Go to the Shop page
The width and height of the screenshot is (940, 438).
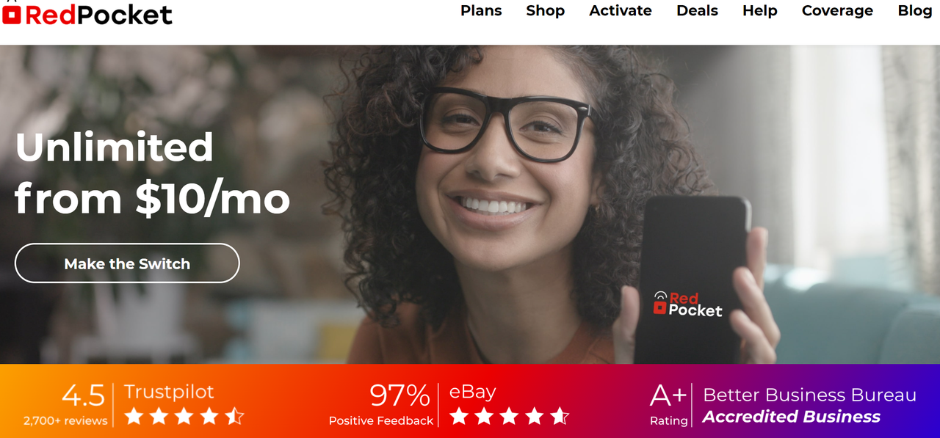545,10
